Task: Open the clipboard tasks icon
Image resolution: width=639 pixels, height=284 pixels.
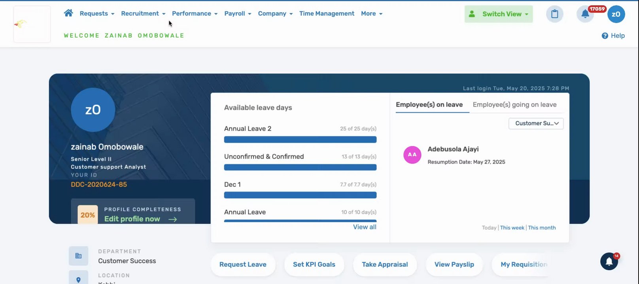Action: (x=554, y=14)
